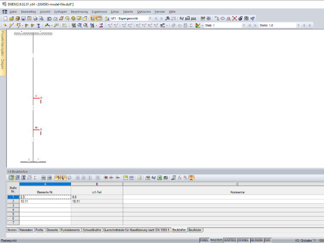
Task: Click the red X delete-selection icon
Action: coord(234,18)
